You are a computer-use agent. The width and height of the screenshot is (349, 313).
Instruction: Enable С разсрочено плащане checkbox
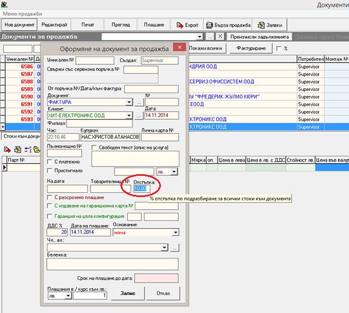[x=50, y=197]
